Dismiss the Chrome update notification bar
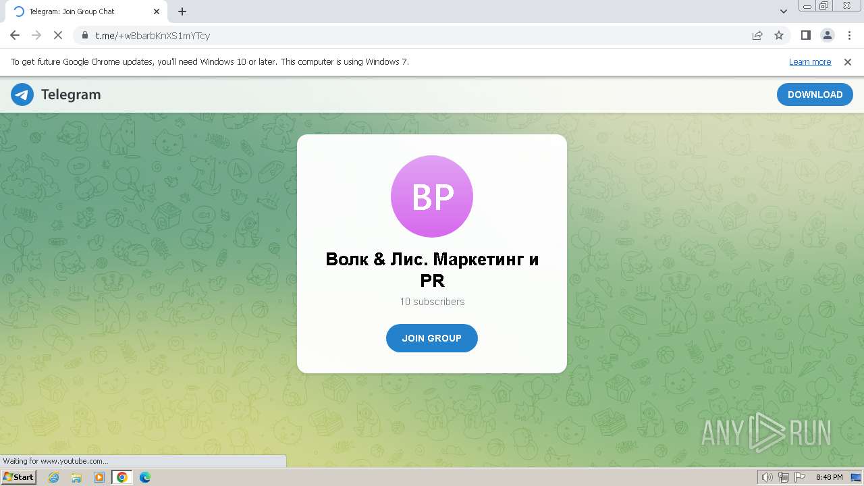The width and height of the screenshot is (864, 486). point(848,62)
